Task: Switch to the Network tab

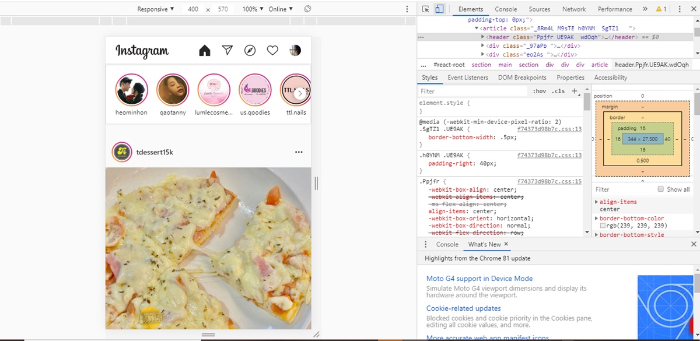Action: (573, 9)
